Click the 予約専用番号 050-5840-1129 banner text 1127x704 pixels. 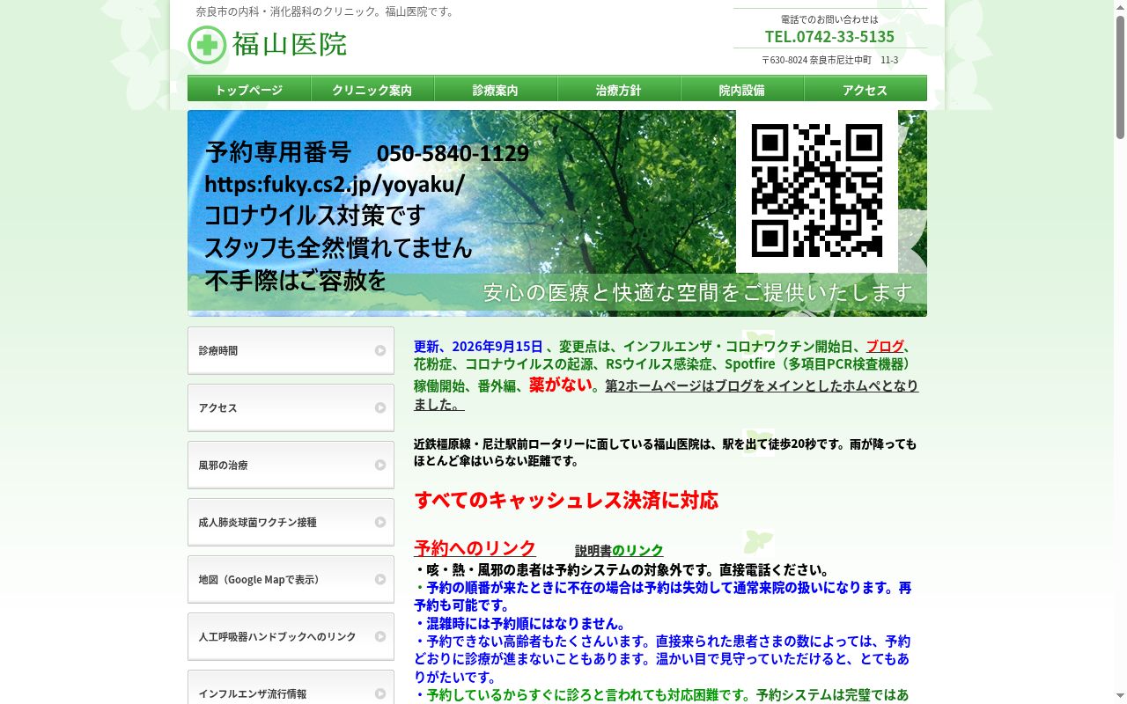pos(367,152)
